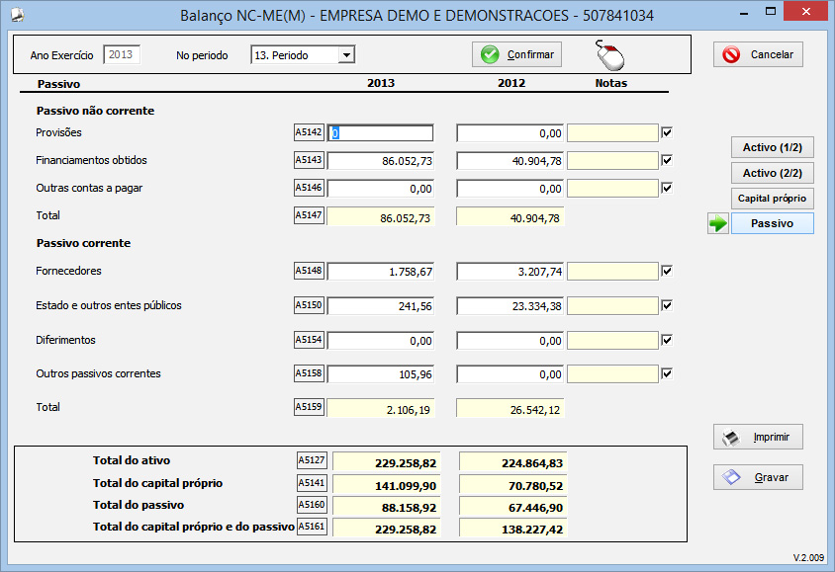Click the version label V.2.009

tap(808, 557)
